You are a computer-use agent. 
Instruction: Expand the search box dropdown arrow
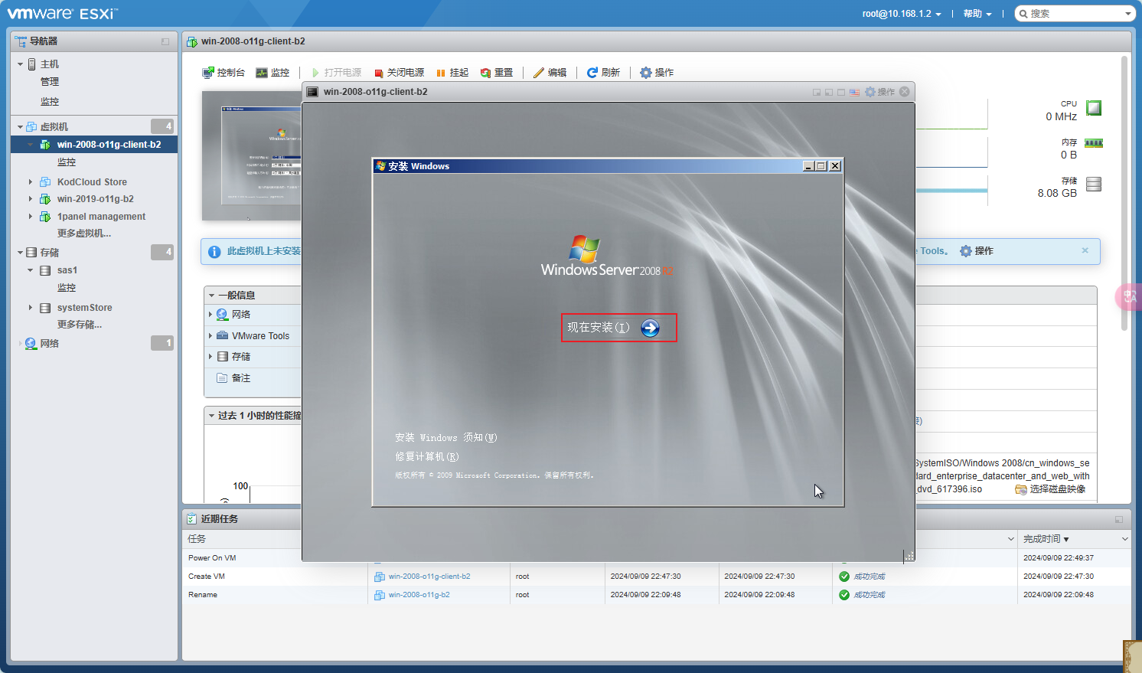point(1128,14)
